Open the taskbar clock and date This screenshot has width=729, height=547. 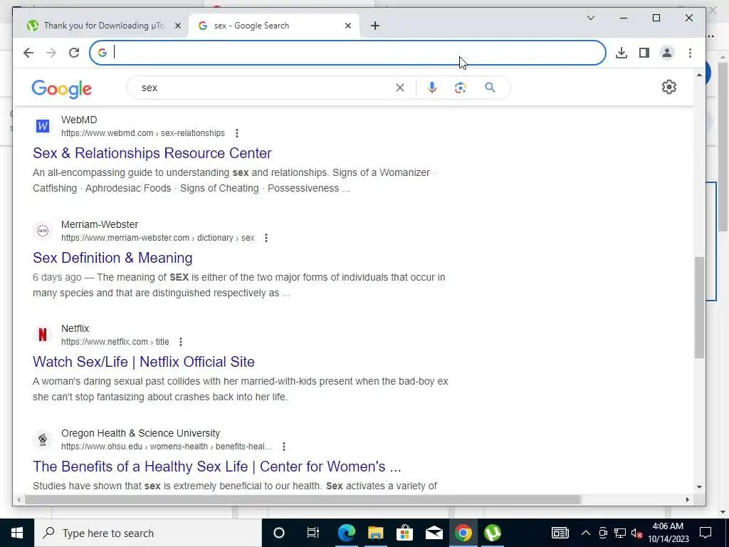click(x=668, y=533)
